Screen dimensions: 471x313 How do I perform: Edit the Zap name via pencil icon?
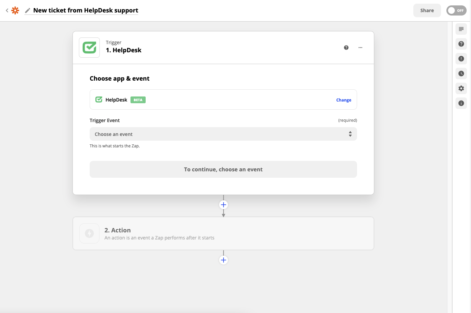(28, 10)
